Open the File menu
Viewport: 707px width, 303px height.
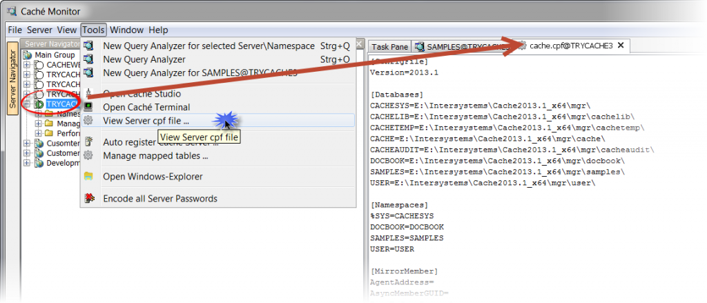coord(15,30)
